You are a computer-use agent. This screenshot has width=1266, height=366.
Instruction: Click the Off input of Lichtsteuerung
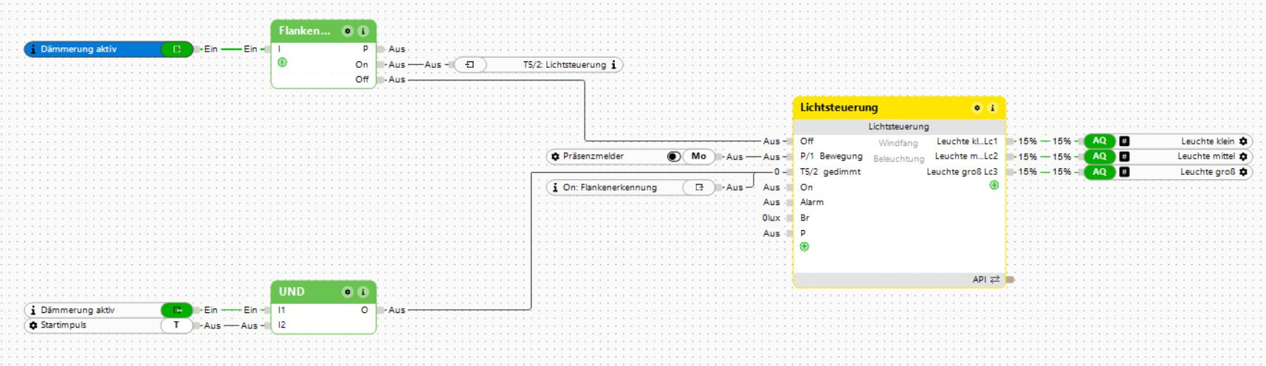coord(807,141)
